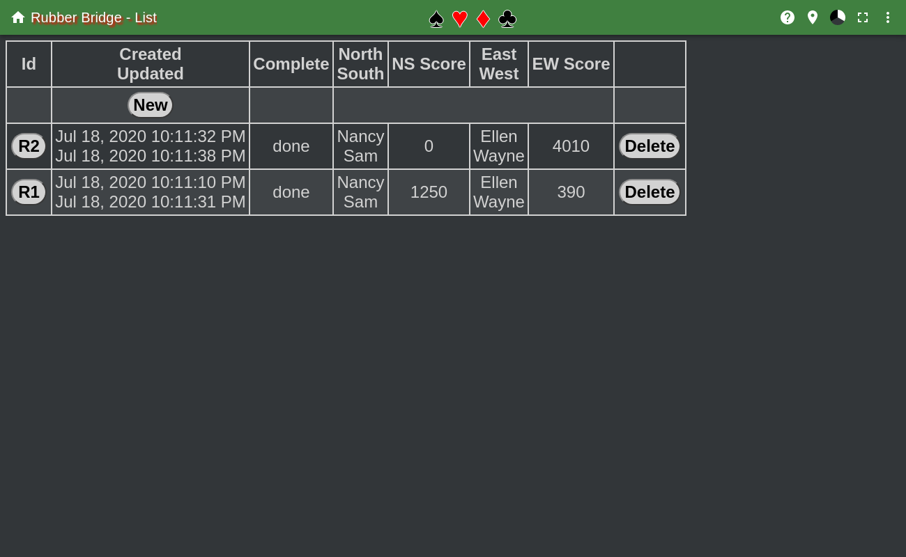Click the red diamond suit icon

pos(483,19)
